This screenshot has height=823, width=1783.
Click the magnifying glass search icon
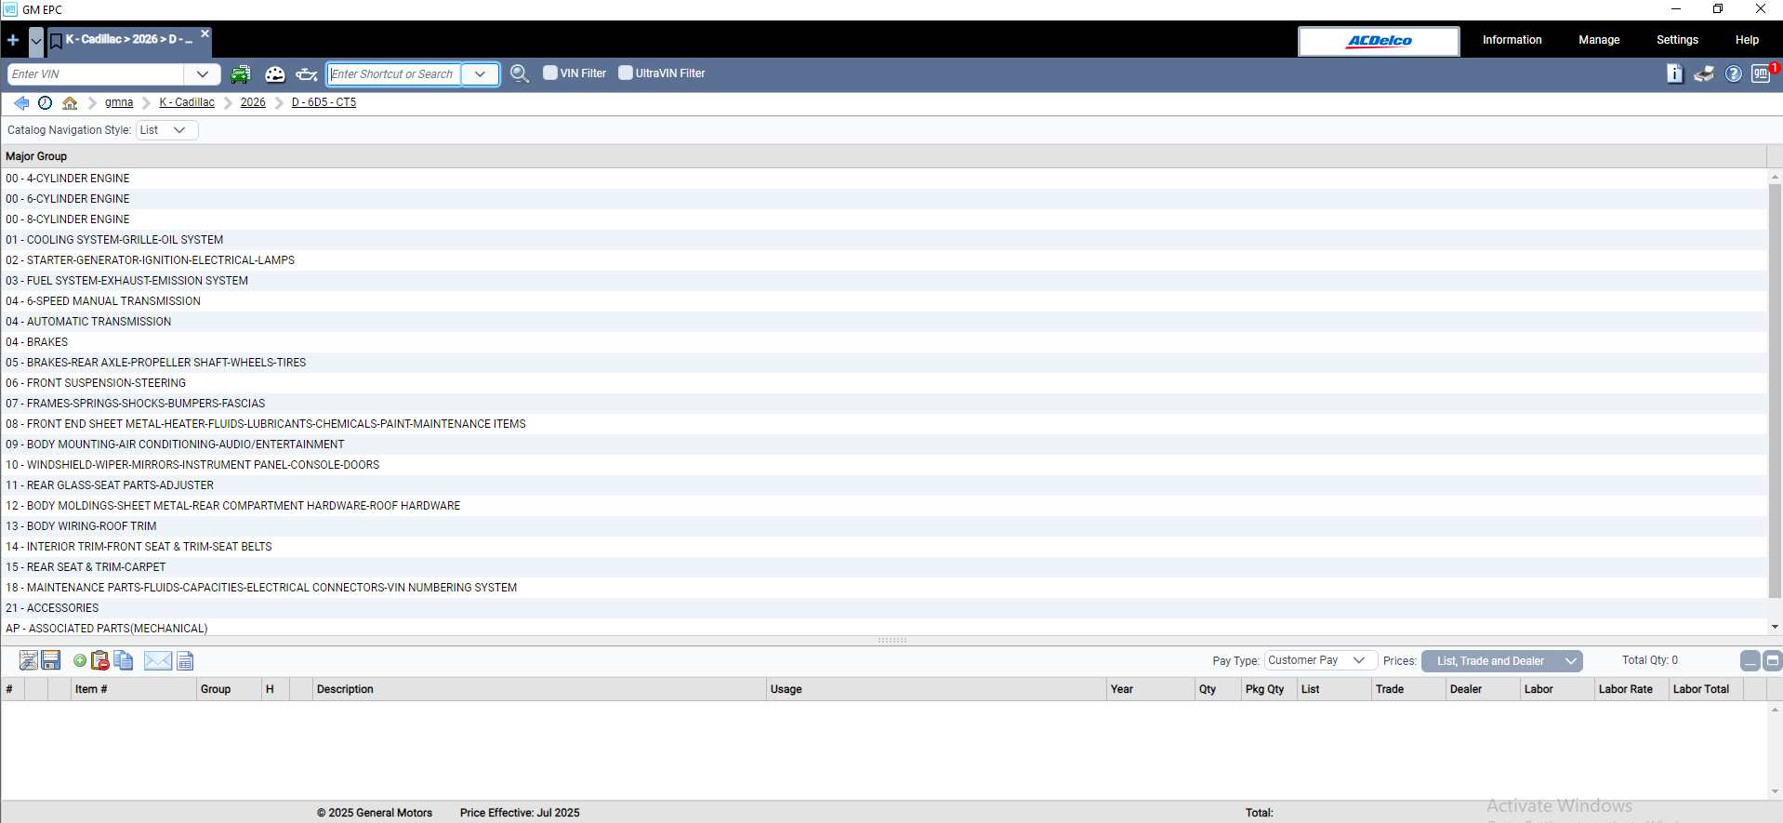tap(520, 74)
